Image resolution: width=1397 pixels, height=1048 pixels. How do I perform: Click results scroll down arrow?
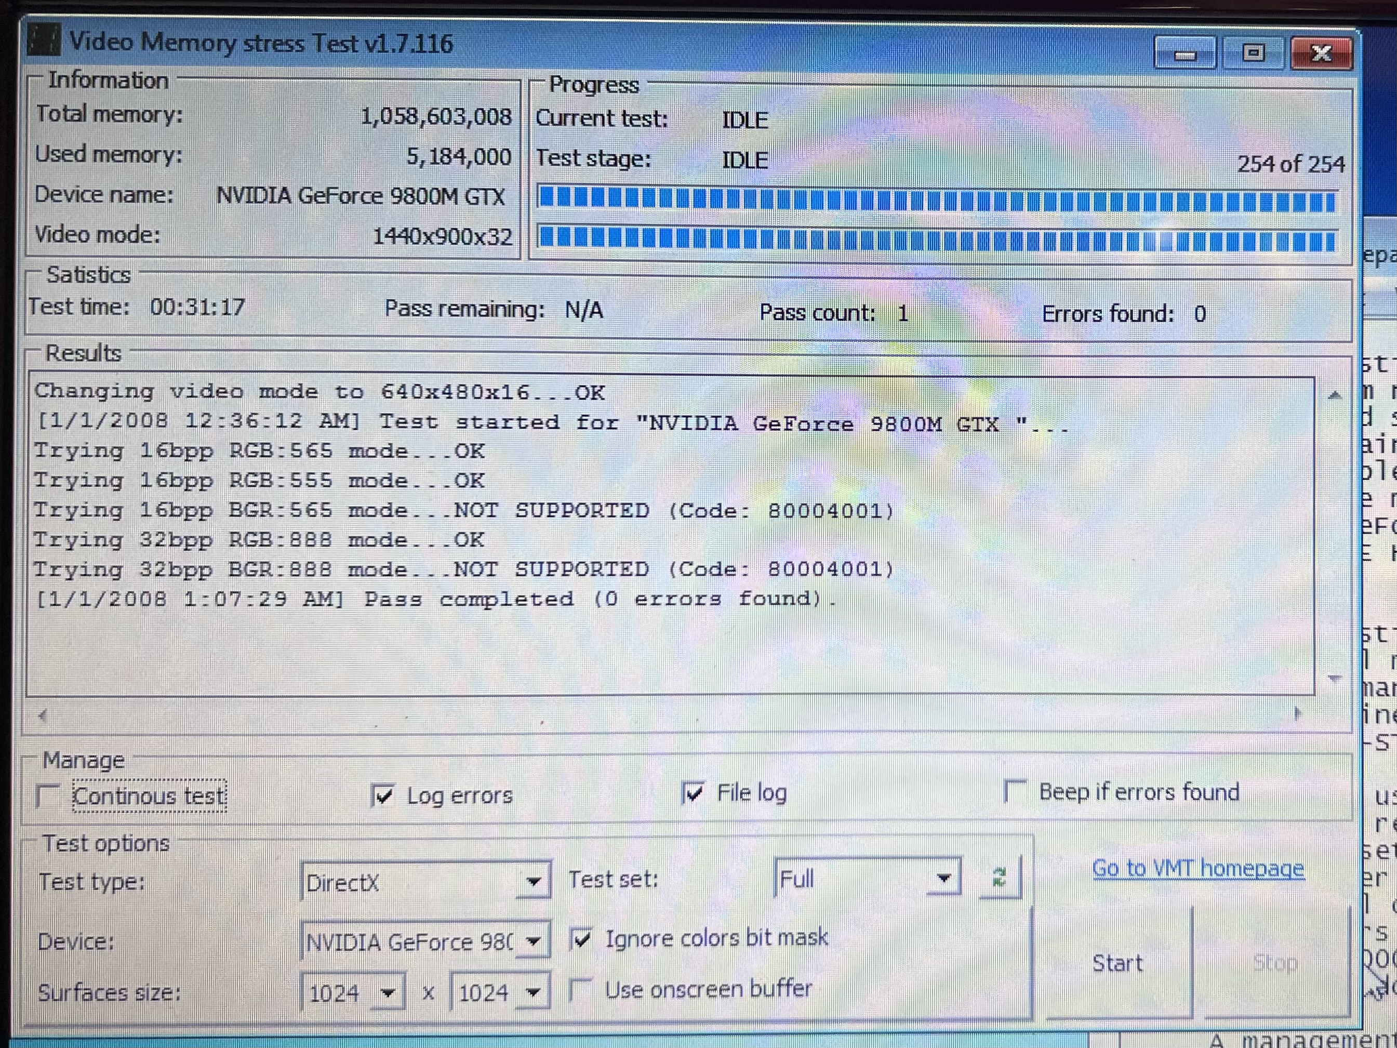click(x=1335, y=679)
